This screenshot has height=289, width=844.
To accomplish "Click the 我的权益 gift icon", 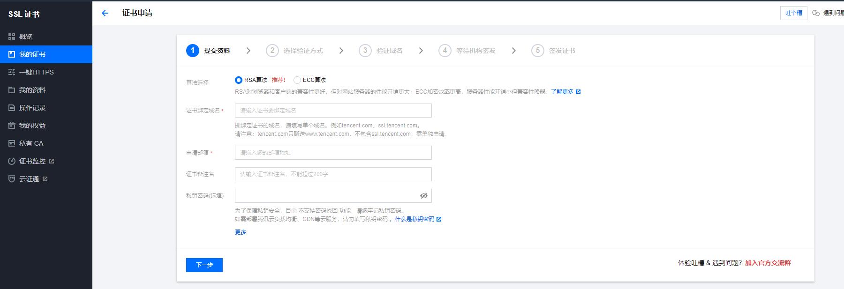I will click(12, 126).
